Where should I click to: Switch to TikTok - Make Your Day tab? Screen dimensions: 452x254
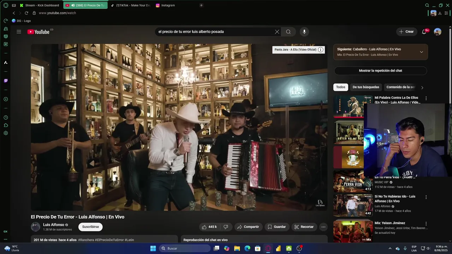[x=131, y=5]
